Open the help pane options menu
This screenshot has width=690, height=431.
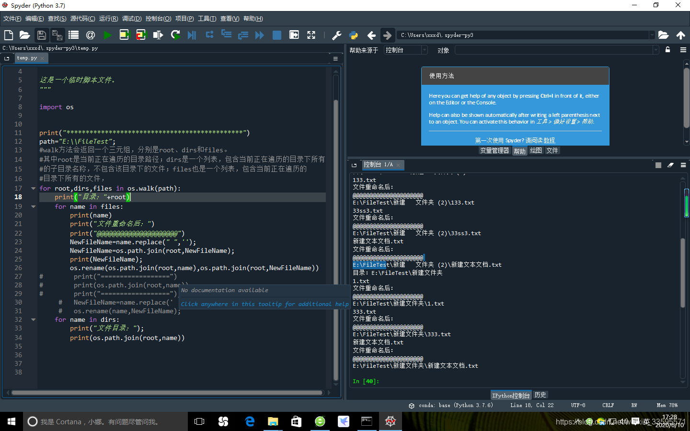683,50
